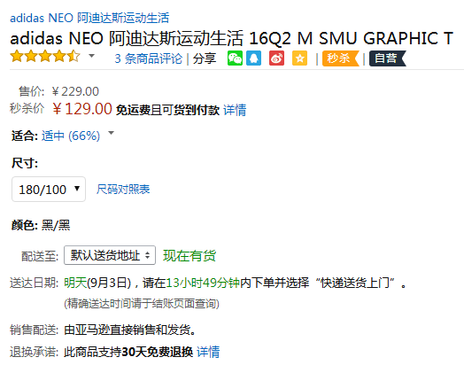Click the product title text
Screen dimensions: 464x365
coord(232,38)
